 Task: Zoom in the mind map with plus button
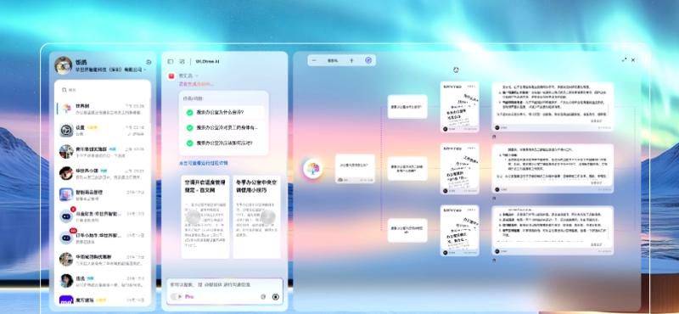pyautogui.click(x=351, y=60)
